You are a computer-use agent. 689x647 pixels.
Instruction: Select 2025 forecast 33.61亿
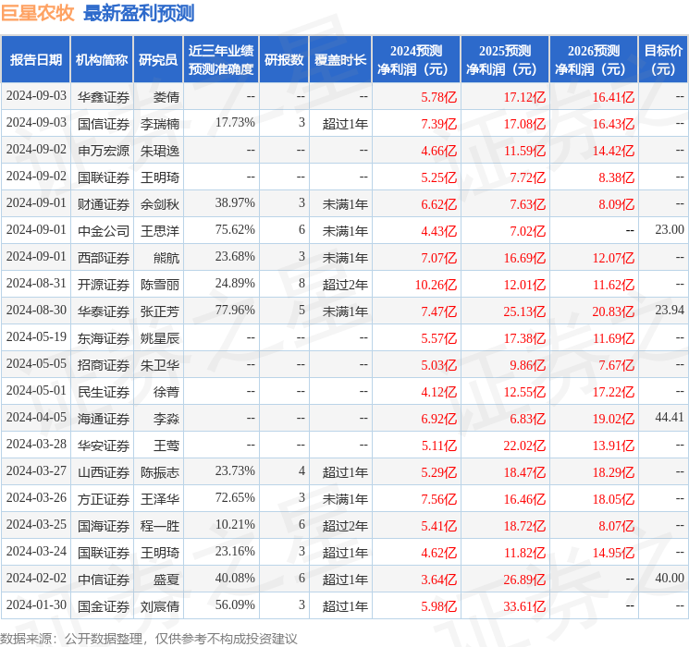[524, 606]
